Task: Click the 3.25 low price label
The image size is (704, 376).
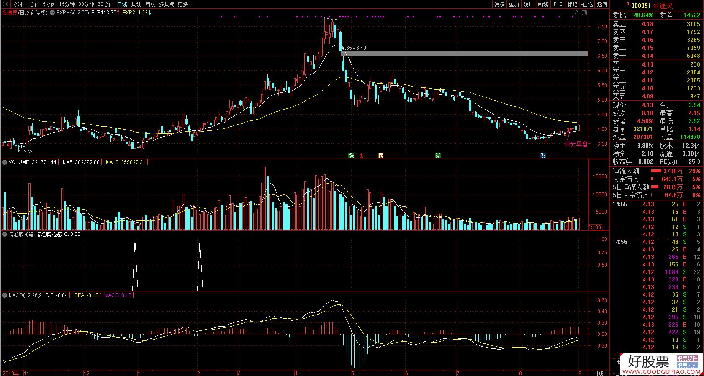Action: (x=29, y=151)
